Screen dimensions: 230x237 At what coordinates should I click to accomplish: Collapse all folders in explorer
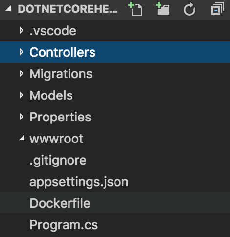(x=218, y=9)
